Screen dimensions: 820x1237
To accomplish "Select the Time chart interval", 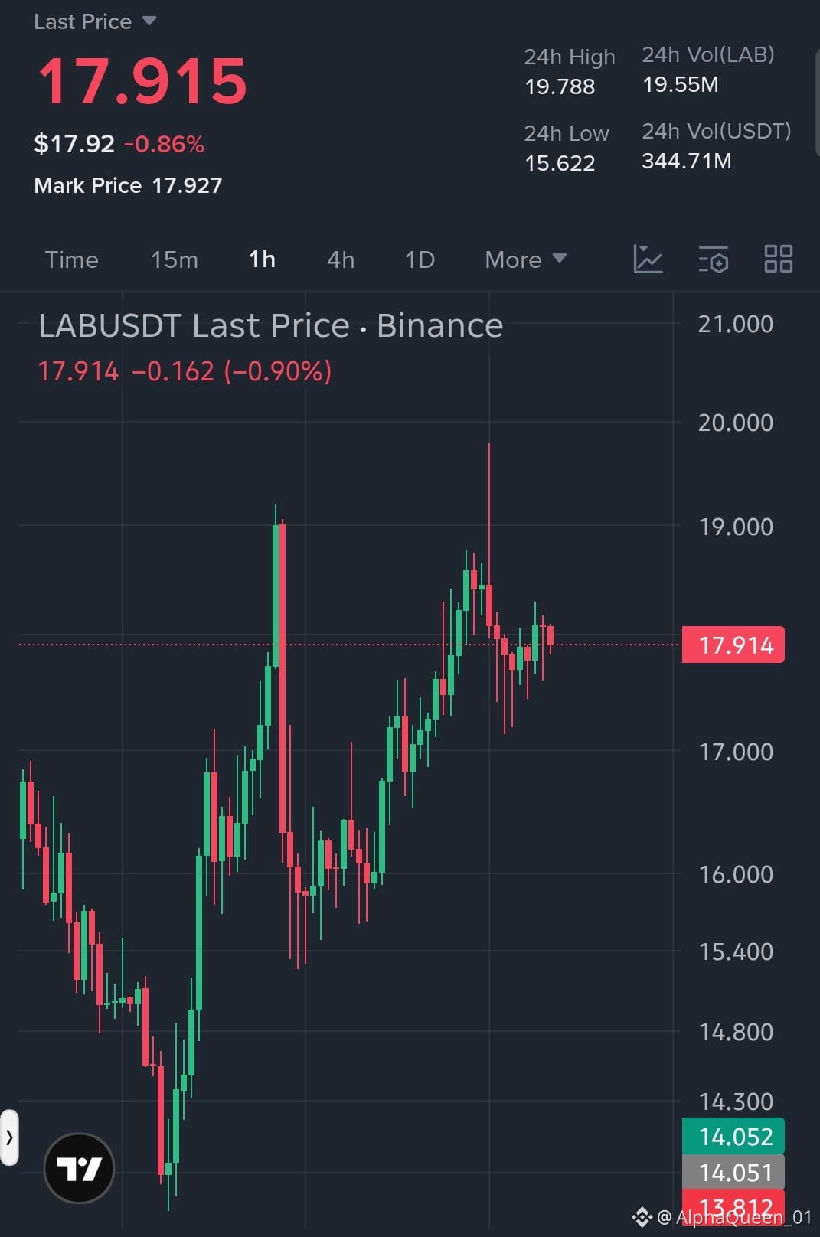I will [x=71, y=259].
